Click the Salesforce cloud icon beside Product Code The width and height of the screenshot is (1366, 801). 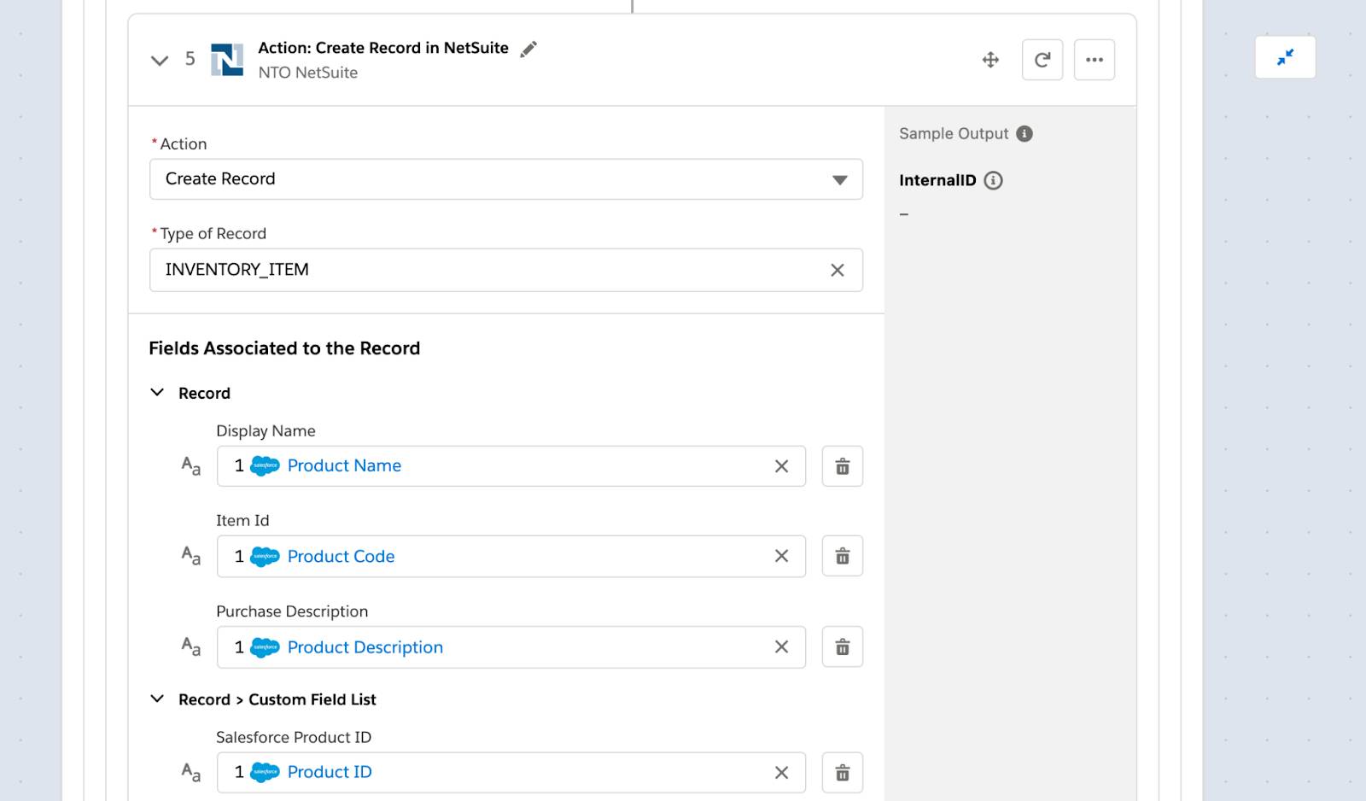tap(265, 557)
